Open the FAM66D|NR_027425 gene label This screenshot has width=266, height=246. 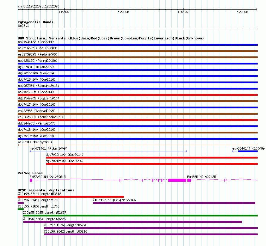tap(201, 177)
